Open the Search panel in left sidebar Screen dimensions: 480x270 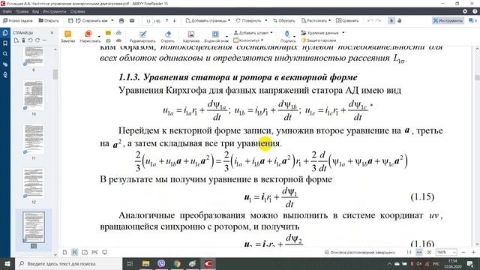[x=5, y=54]
